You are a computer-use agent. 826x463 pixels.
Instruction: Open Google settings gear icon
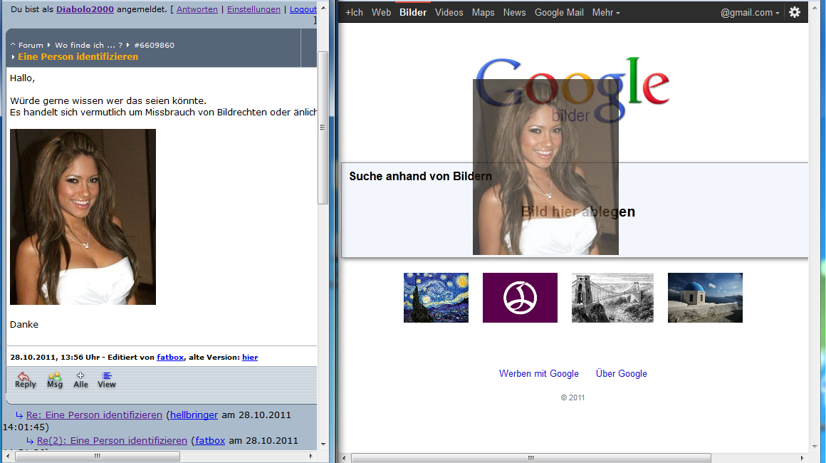(x=795, y=12)
